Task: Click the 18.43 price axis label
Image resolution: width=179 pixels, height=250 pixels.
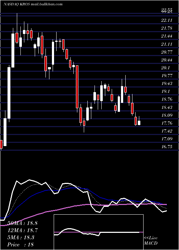Action: pos(167,107)
